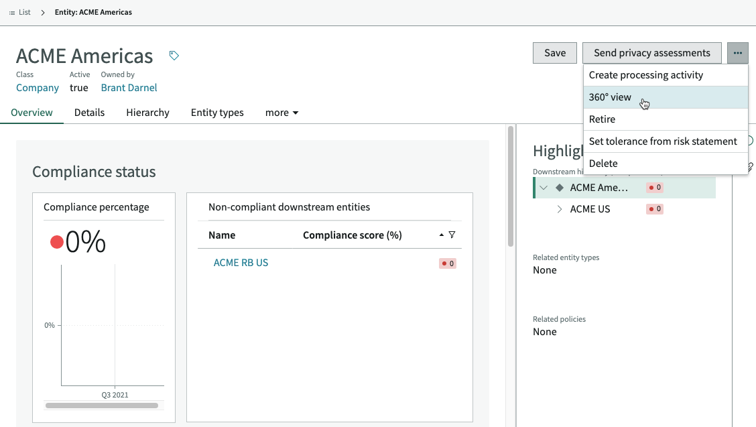Click the Entity: ACME Americas breadcrumb text
The image size is (756, 427).
(93, 13)
